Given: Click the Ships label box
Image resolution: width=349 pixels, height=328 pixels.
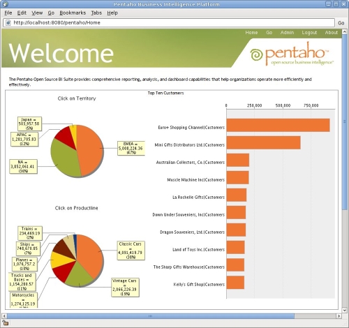Looking at the screenshot, I should pyautogui.click(x=28, y=248).
